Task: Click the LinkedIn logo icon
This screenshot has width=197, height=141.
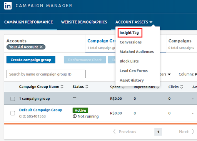Action: coord(8,6)
